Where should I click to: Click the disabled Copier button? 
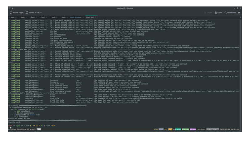[x=208, y=13]
